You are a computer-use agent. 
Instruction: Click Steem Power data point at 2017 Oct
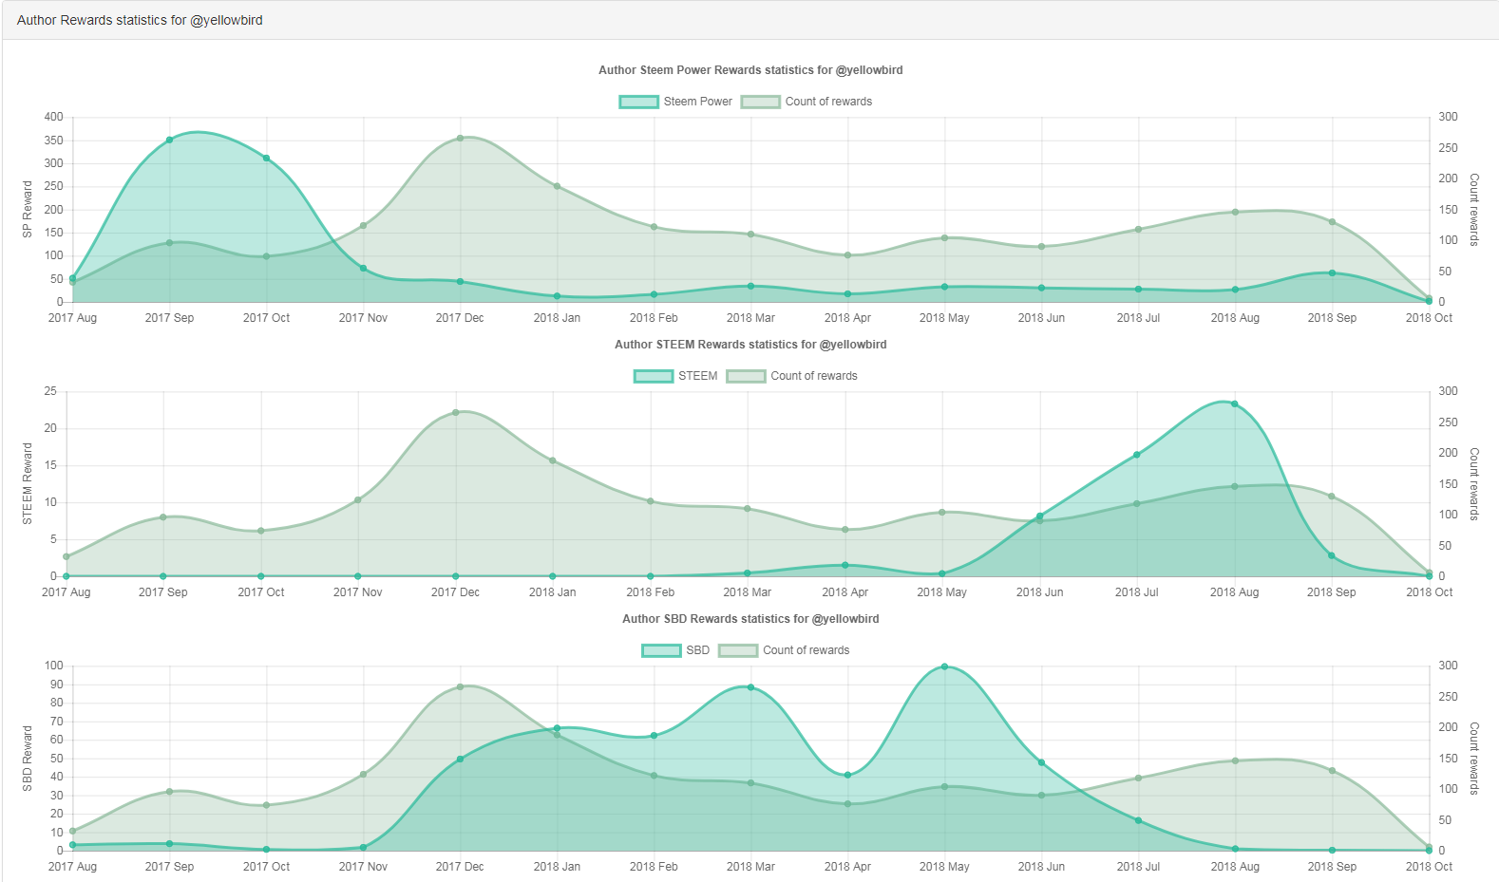(266, 159)
